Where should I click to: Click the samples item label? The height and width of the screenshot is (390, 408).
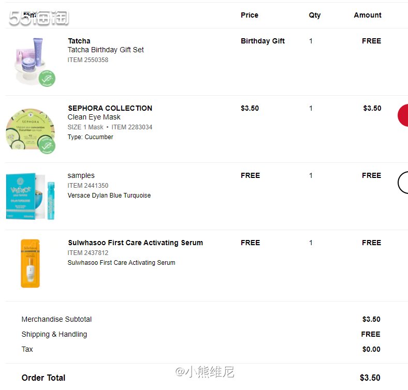coord(81,176)
